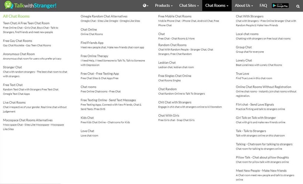The width and height of the screenshot is (303, 184).
Task: Open Chat rooms entry with Free Online Chatrooms
Action: pos(88,87)
